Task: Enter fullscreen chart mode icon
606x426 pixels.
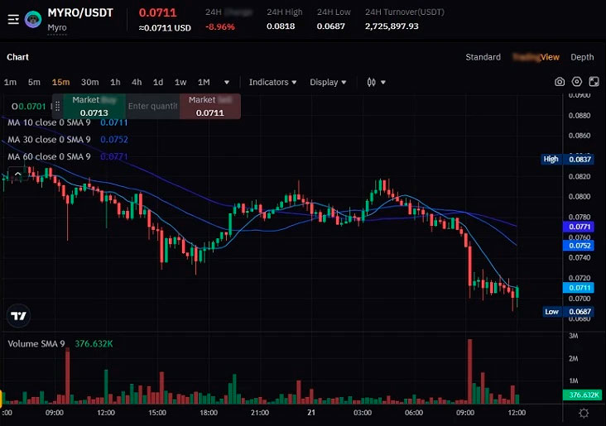Action: coord(594,82)
